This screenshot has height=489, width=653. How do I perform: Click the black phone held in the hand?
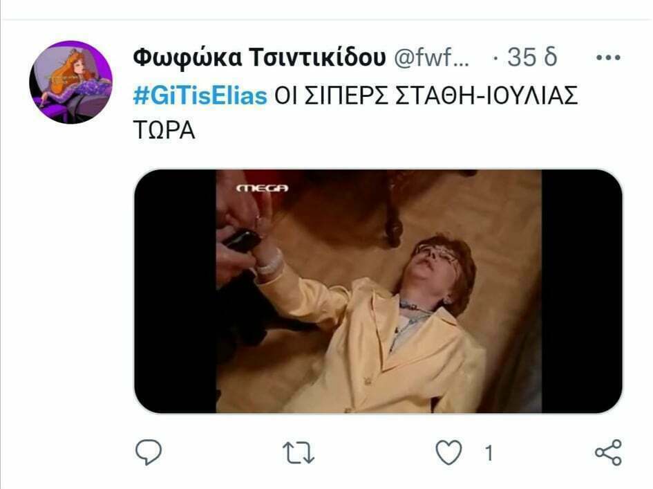point(243,241)
